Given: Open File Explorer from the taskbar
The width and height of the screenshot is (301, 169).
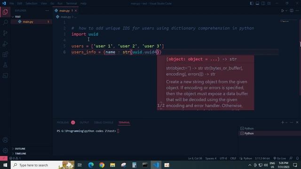Looking at the screenshot, I should pos(112,165).
